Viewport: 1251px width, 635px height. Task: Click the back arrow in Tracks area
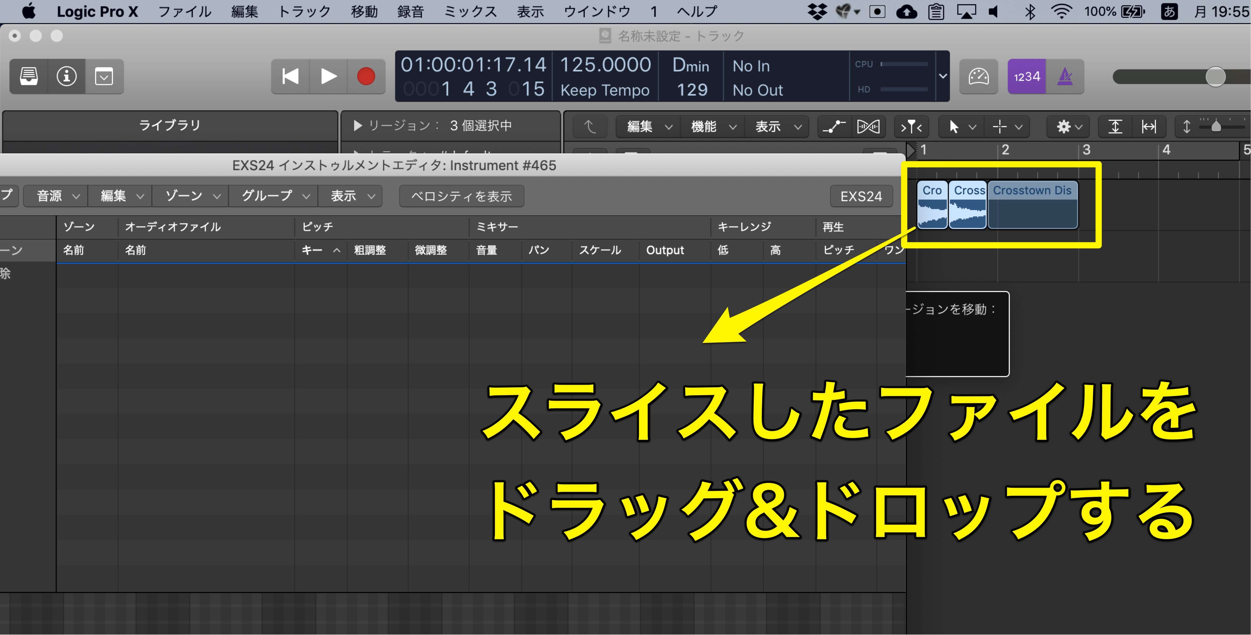pos(590,127)
